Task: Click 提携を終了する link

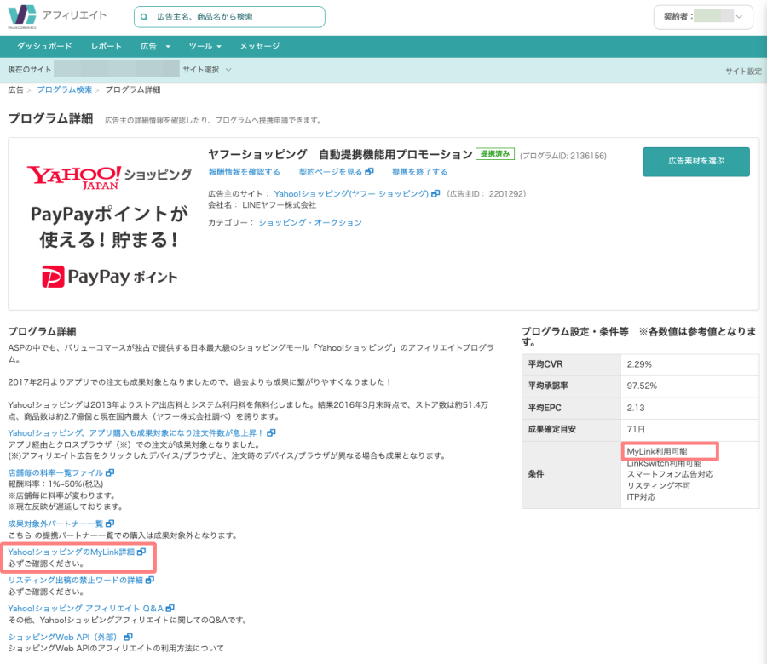Action: tap(419, 171)
